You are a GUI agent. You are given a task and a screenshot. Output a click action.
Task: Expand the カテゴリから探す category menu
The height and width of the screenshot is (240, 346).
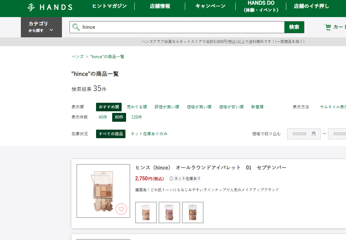pos(41,27)
